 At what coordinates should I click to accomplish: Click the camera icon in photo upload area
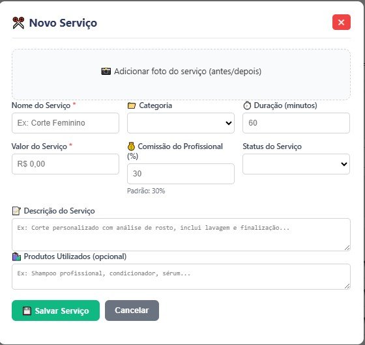pyautogui.click(x=106, y=71)
